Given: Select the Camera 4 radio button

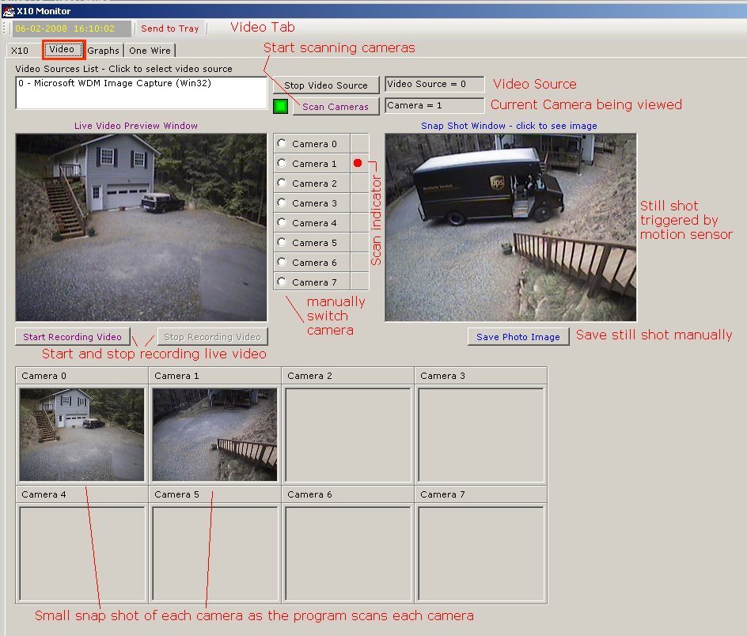Looking at the screenshot, I should click(x=282, y=222).
